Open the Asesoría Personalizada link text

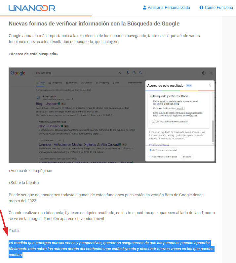coord(169,8)
